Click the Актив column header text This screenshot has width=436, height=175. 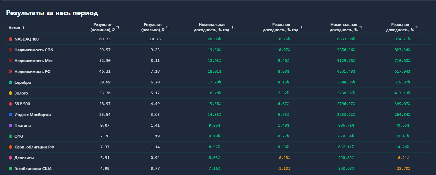[x=14, y=28]
